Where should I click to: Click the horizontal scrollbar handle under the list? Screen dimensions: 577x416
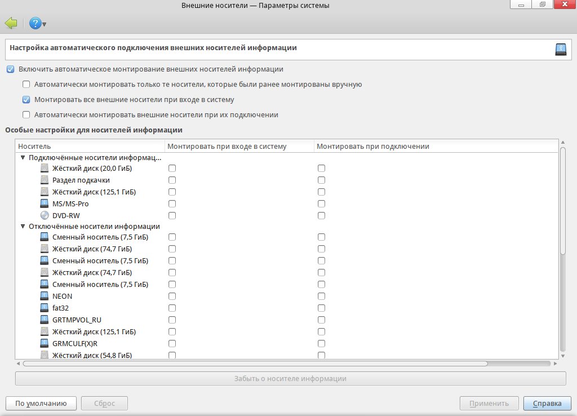point(255,364)
